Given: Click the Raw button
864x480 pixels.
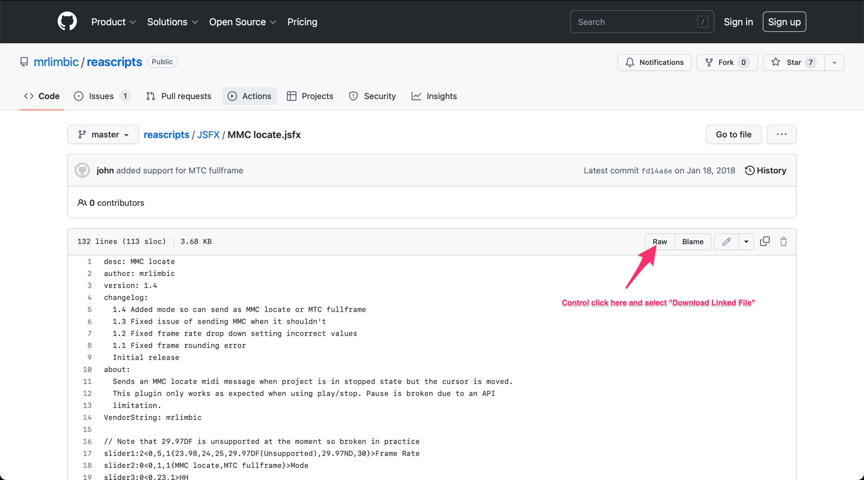Looking at the screenshot, I should [x=660, y=241].
